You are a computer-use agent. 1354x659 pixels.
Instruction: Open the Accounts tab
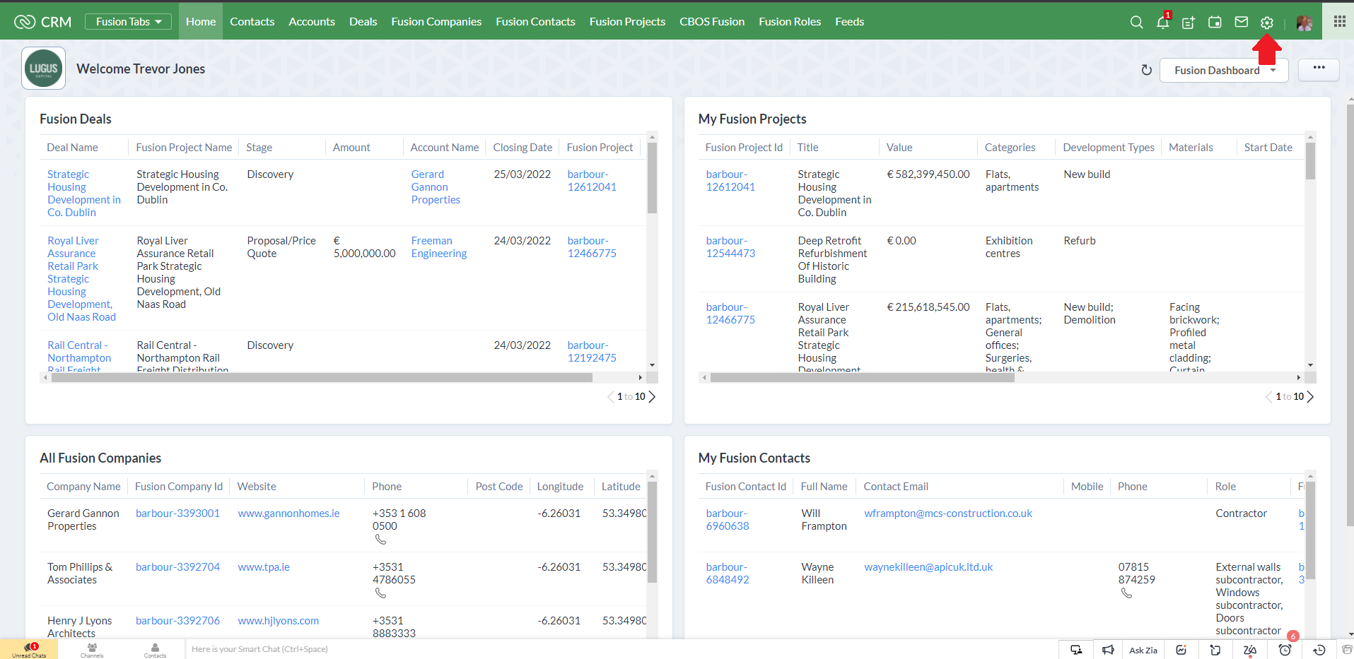click(x=312, y=22)
